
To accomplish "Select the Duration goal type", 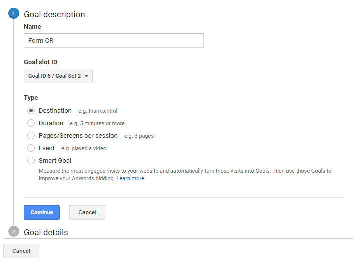I will pyautogui.click(x=31, y=123).
